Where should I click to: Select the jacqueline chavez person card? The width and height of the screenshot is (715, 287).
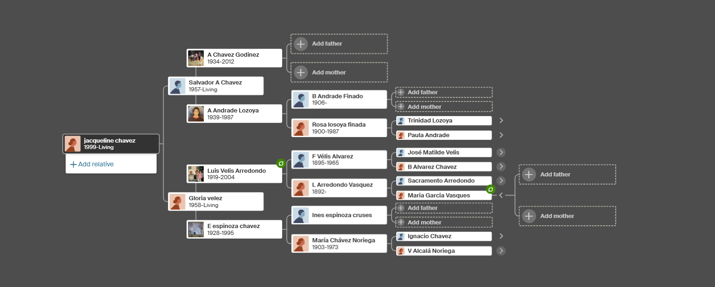pyautogui.click(x=111, y=144)
